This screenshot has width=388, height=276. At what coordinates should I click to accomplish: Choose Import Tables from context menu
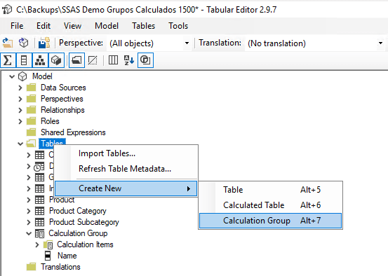(107, 153)
